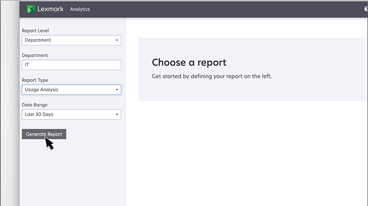Click the Lexmark brand name text
The image size is (368, 206).
point(50,9)
